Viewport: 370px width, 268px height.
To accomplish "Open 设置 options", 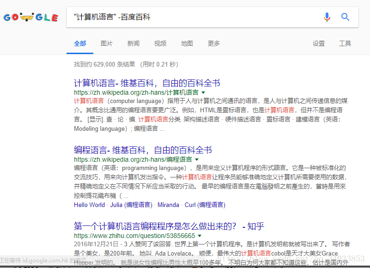I will tap(319, 43).
